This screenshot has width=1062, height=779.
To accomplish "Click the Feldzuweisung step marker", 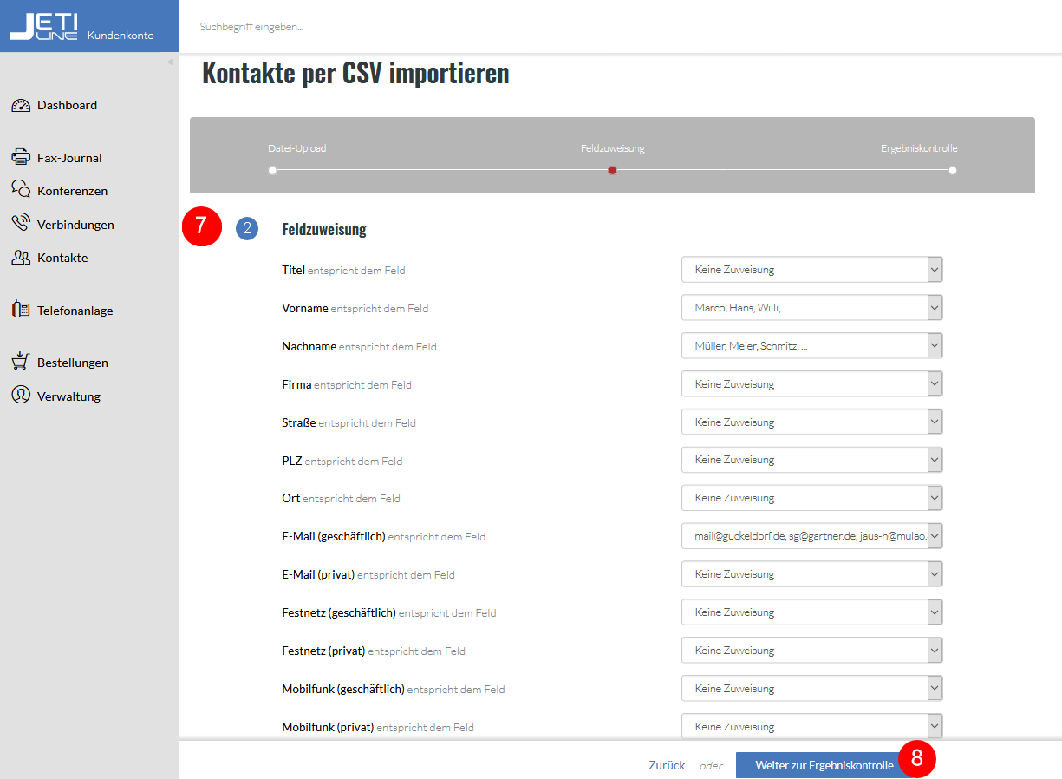I will click(x=612, y=170).
